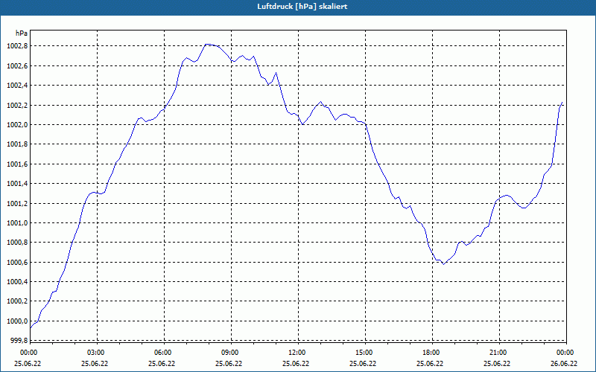The width and height of the screenshot is (596, 372).
Task: Select the "1001,2" pressure label
Action: (x=17, y=203)
